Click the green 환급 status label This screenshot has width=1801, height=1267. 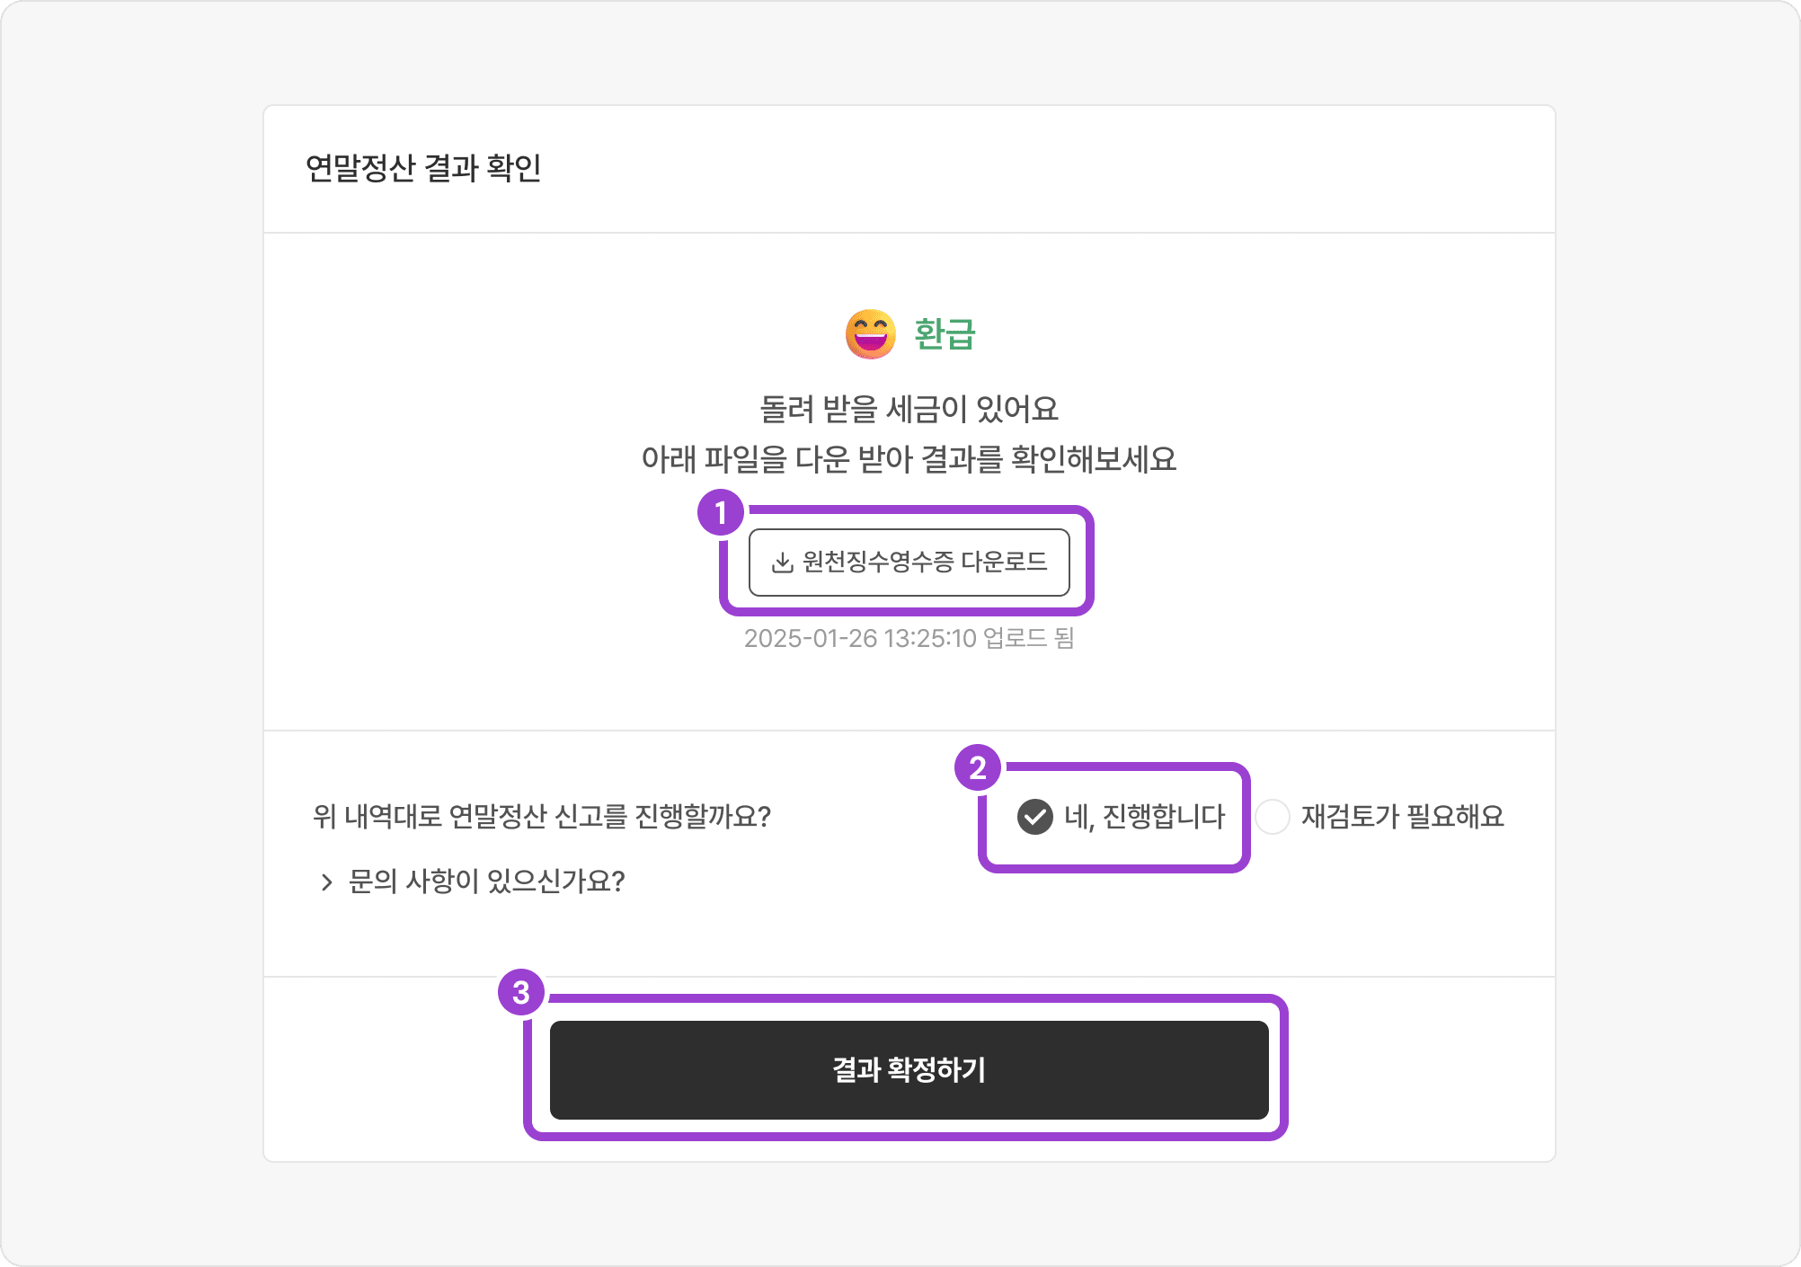945,334
